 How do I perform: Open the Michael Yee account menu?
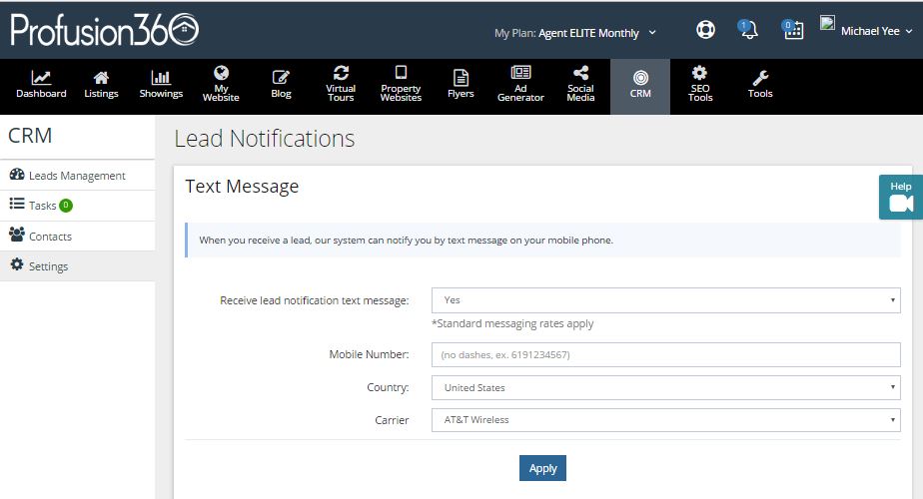[866, 31]
